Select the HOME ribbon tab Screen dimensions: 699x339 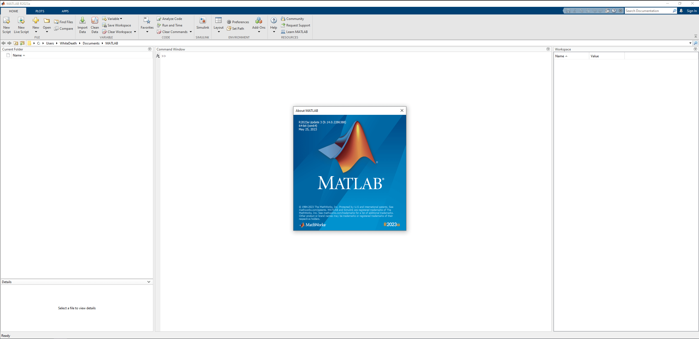tap(13, 11)
